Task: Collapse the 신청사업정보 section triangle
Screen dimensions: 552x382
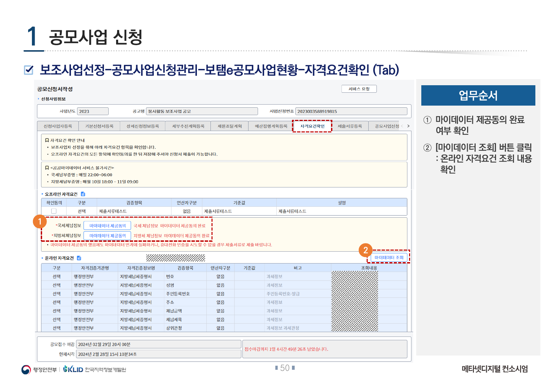Action: coord(39,99)
